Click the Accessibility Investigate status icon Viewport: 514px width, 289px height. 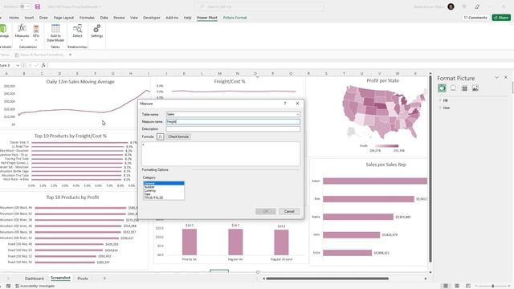(x=18, y=286)
